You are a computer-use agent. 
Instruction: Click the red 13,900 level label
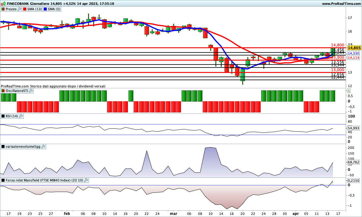(x=338, y=58)
